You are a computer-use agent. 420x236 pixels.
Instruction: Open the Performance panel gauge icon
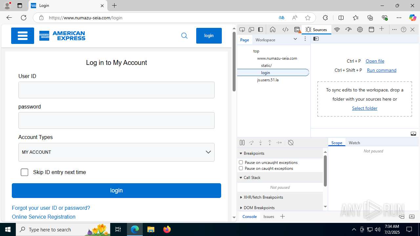click(x=348, y=29)
